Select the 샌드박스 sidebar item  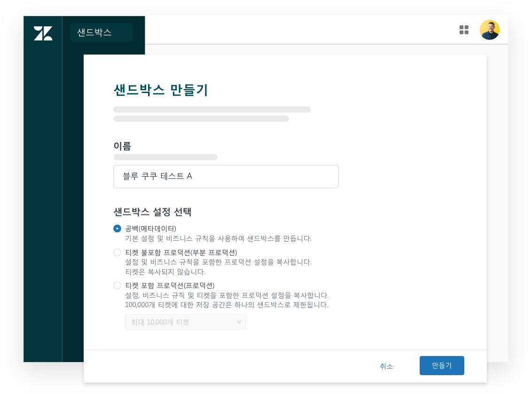[x=102, y=32]
